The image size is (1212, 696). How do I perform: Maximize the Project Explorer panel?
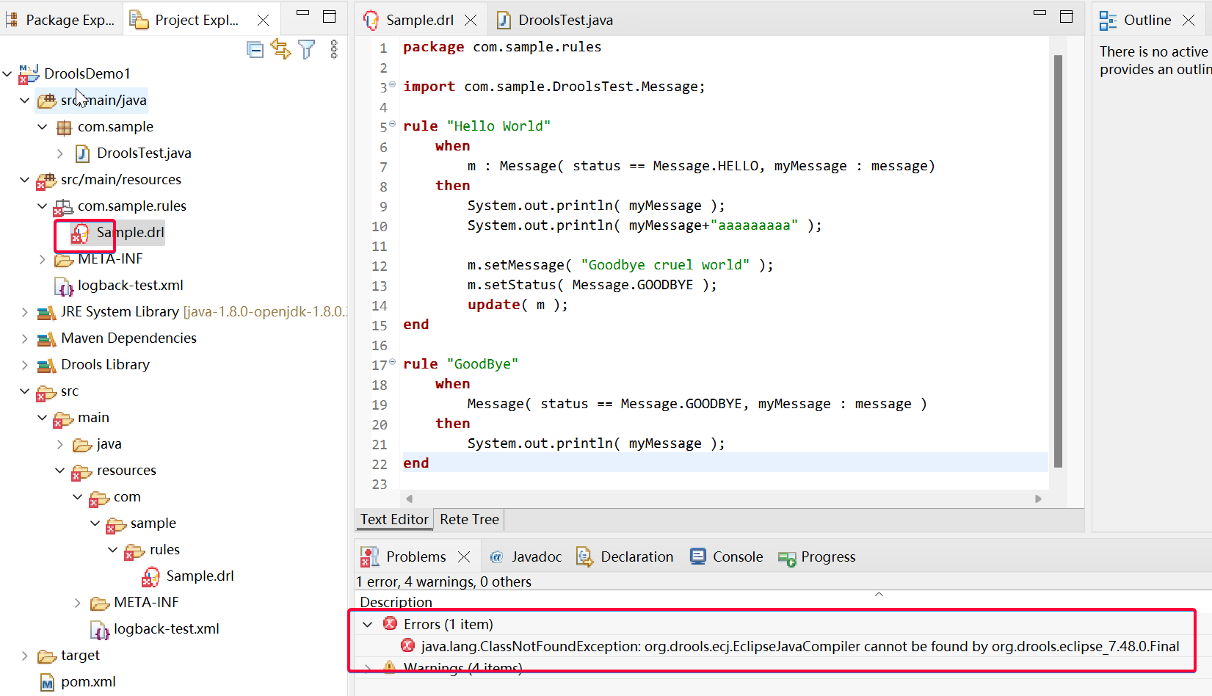click(x=330, y=16)
